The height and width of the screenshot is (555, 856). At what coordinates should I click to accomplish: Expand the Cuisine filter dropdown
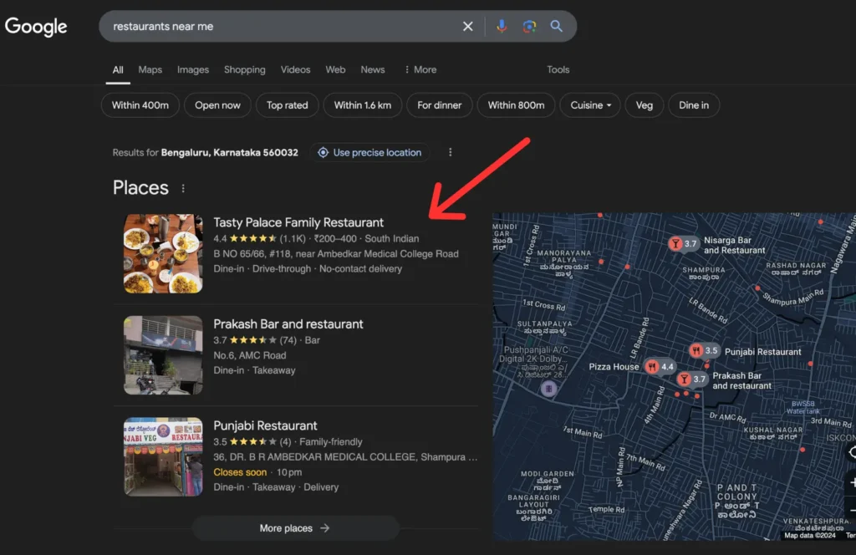[x=590, y=105]
